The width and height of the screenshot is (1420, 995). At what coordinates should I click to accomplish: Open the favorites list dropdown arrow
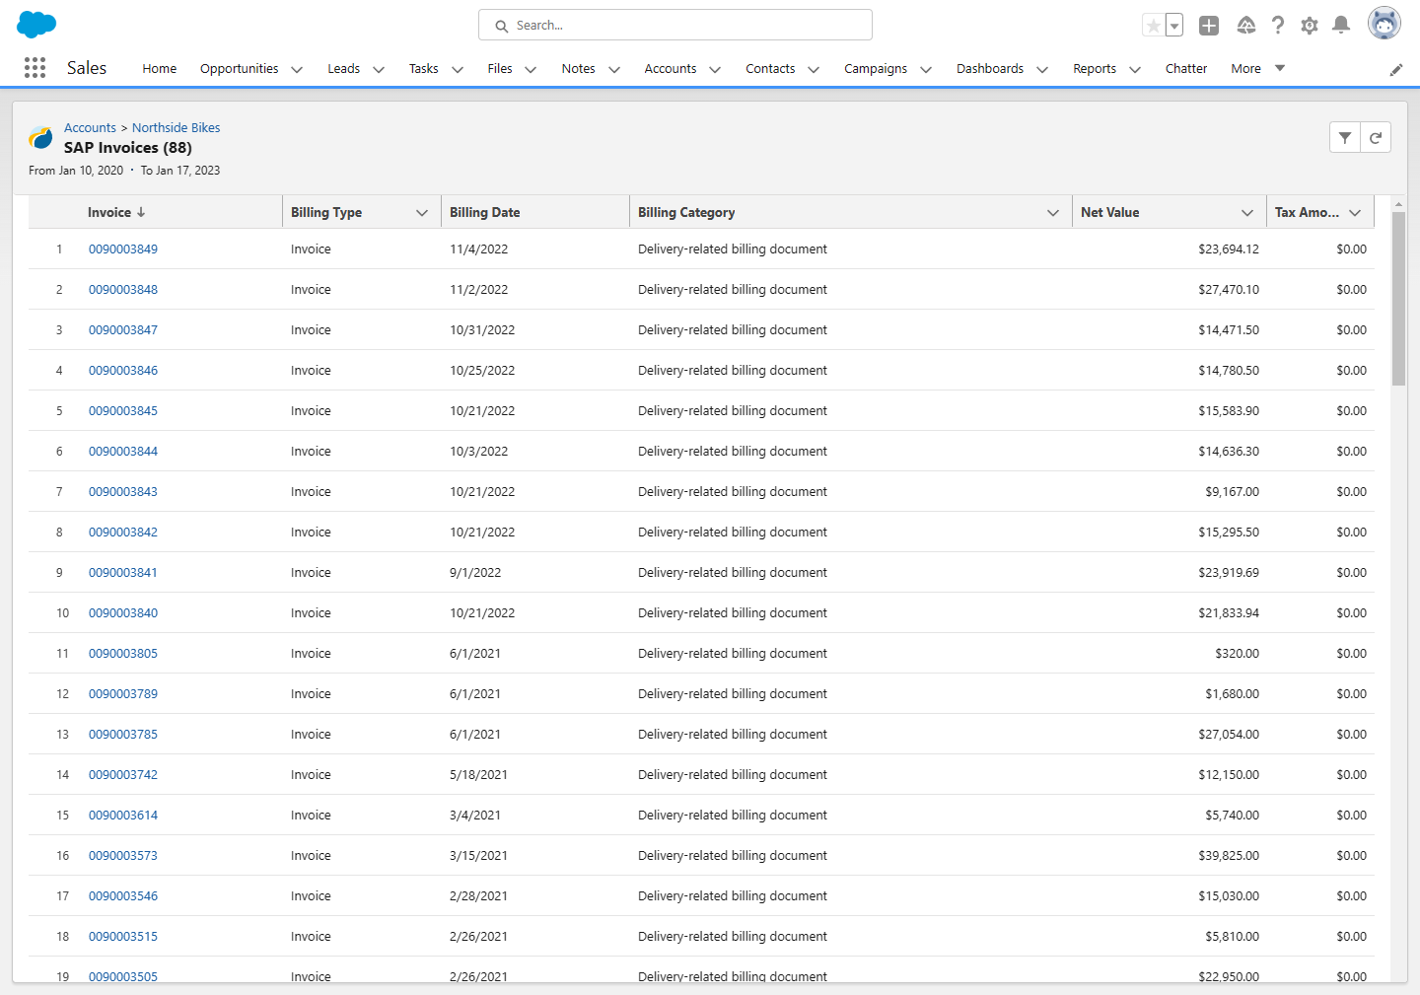1174,26
